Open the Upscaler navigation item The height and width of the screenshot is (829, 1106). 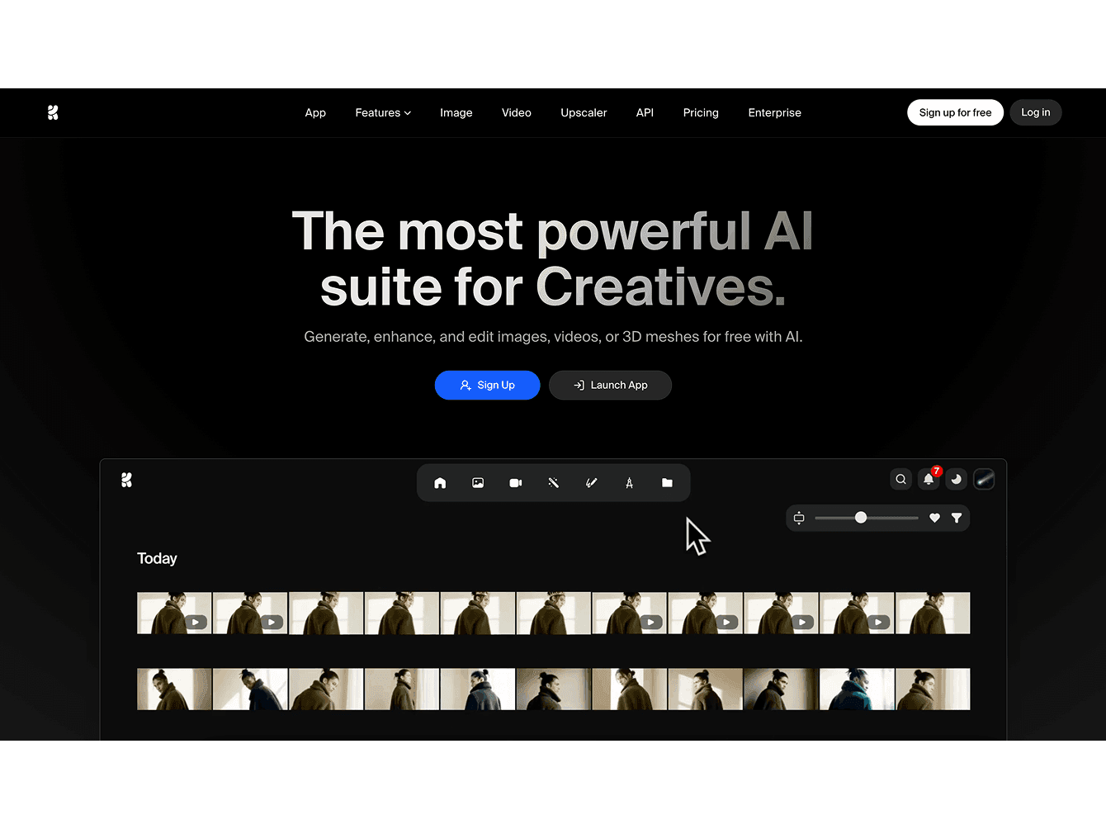coord(584,112)
